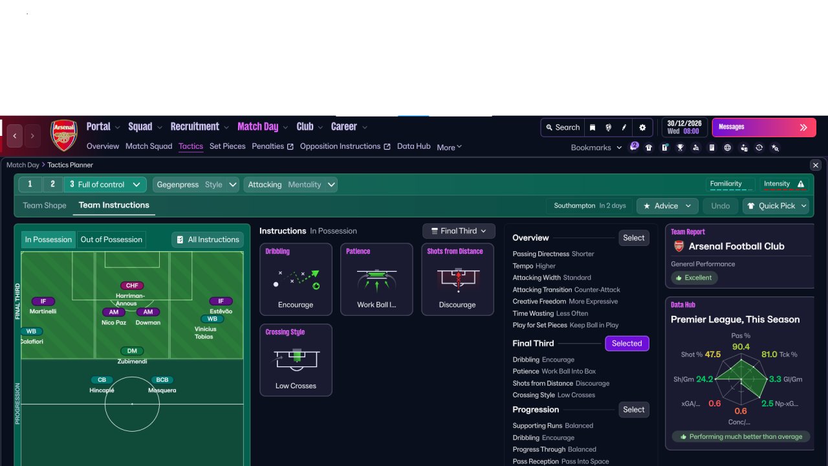Click the trophy icon in bookmarks bar
Viewport: 828px width, 466px height.
pos(681,148)
